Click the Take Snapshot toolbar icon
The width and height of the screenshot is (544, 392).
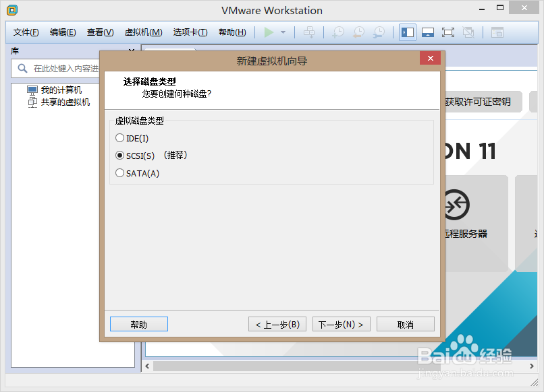(338, 32)
